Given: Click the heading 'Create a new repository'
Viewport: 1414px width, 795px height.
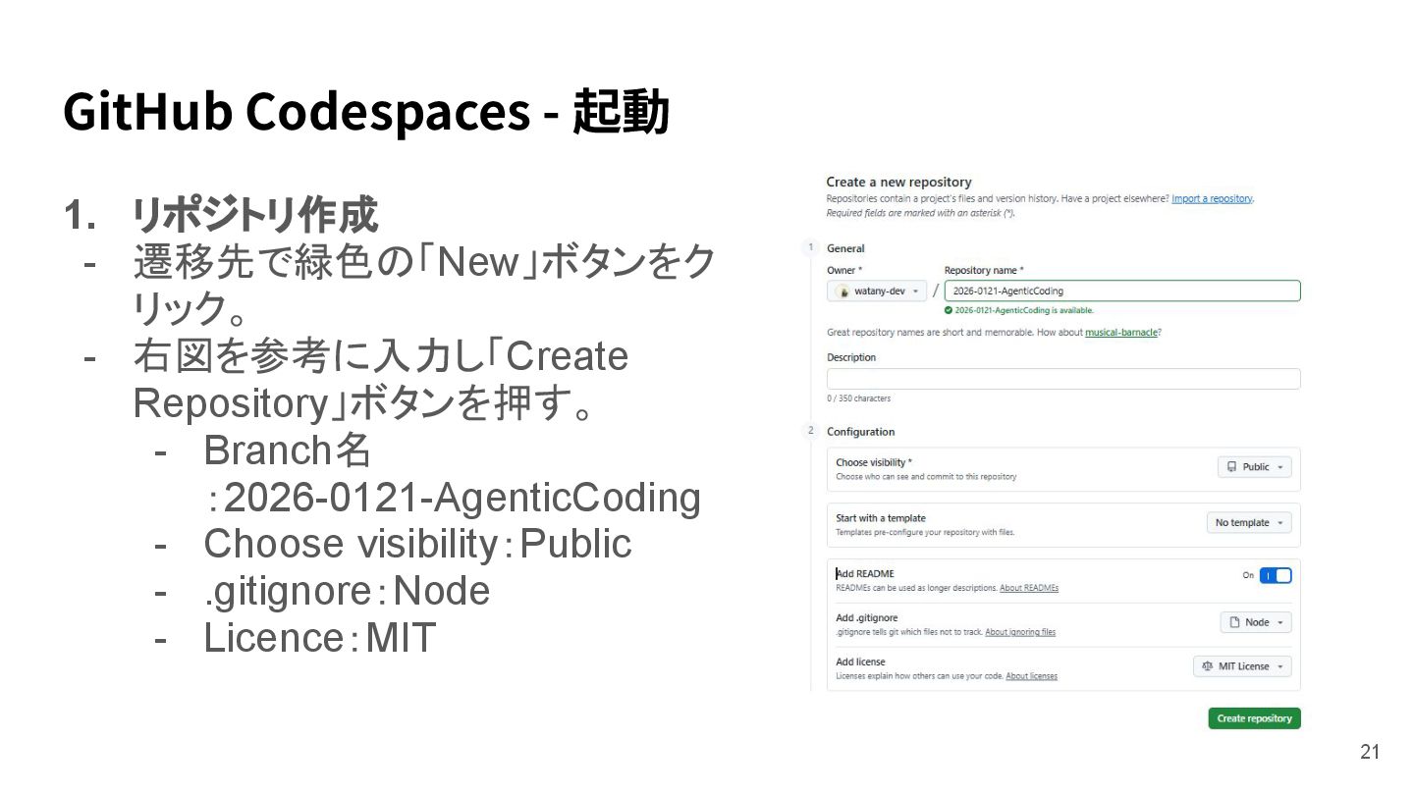Looking at the screenshot, I should (898, 182).
